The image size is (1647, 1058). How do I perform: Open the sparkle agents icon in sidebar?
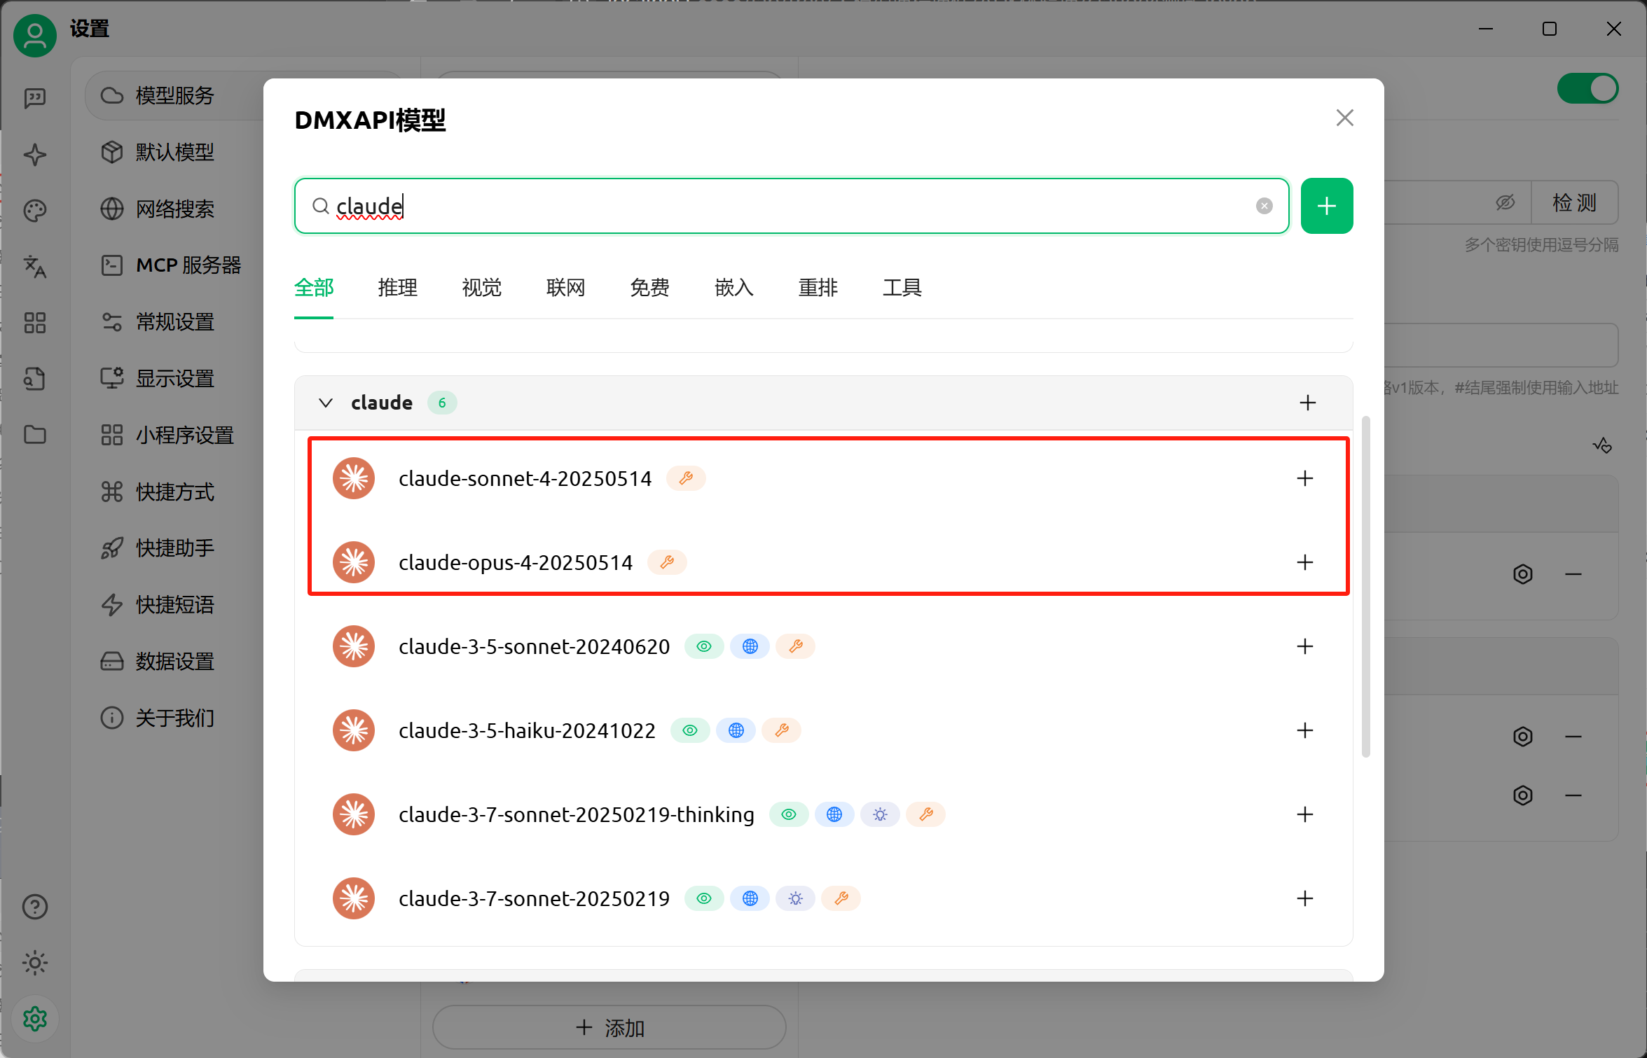(x=34, y=155)
